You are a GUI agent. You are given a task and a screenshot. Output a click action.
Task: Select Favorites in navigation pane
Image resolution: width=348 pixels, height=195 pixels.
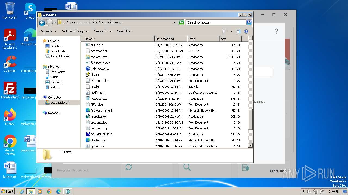pyautogui.click(x=54, y=41)
